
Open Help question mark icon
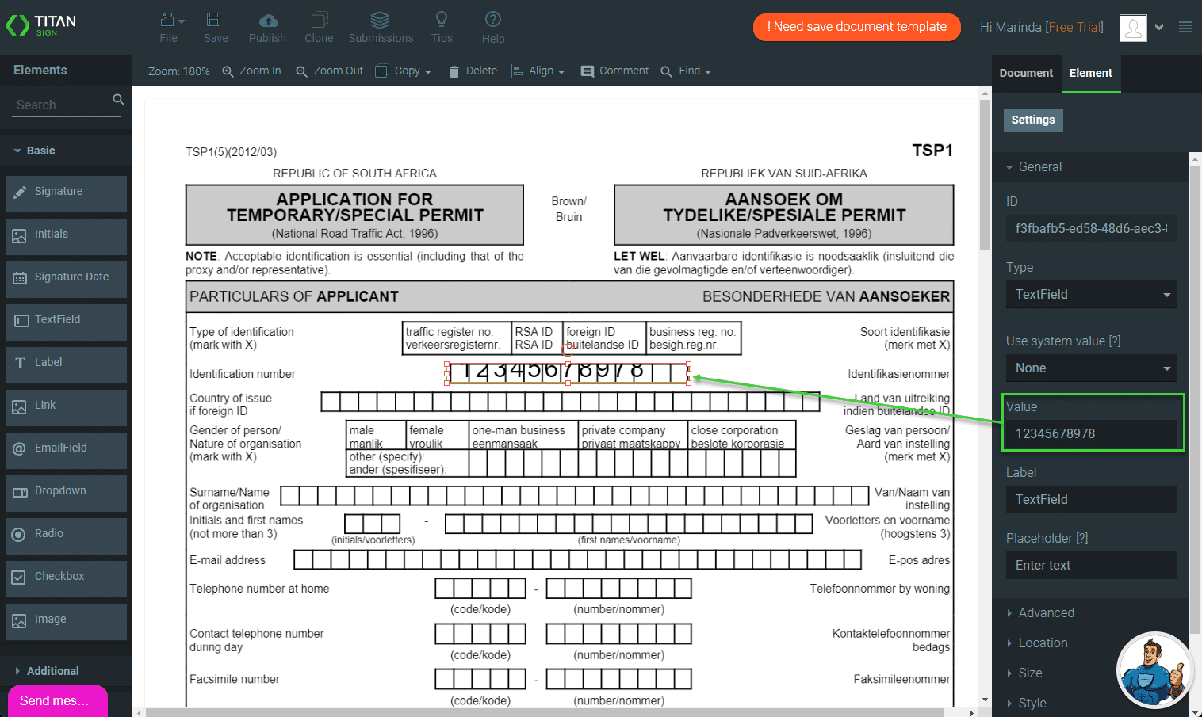(x=492, y=20)
